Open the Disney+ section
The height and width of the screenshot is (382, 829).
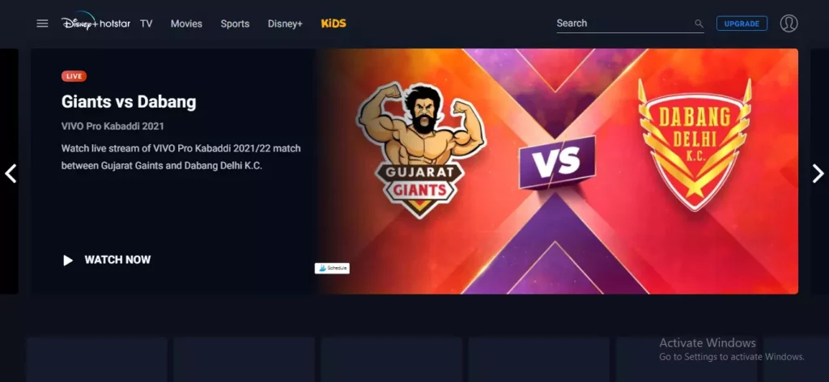(285, 23)
